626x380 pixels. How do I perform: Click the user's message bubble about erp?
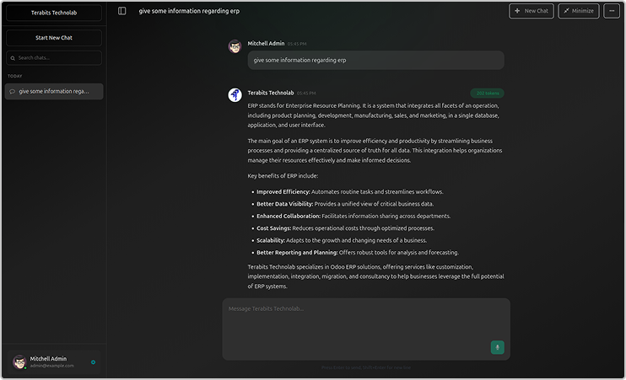(375, 60)
